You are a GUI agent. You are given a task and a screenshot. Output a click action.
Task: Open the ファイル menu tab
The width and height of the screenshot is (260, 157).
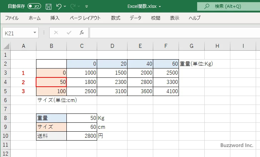click(12, 18)
